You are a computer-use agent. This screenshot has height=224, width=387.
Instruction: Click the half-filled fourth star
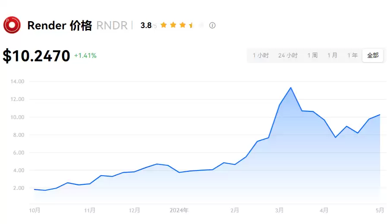192,25
